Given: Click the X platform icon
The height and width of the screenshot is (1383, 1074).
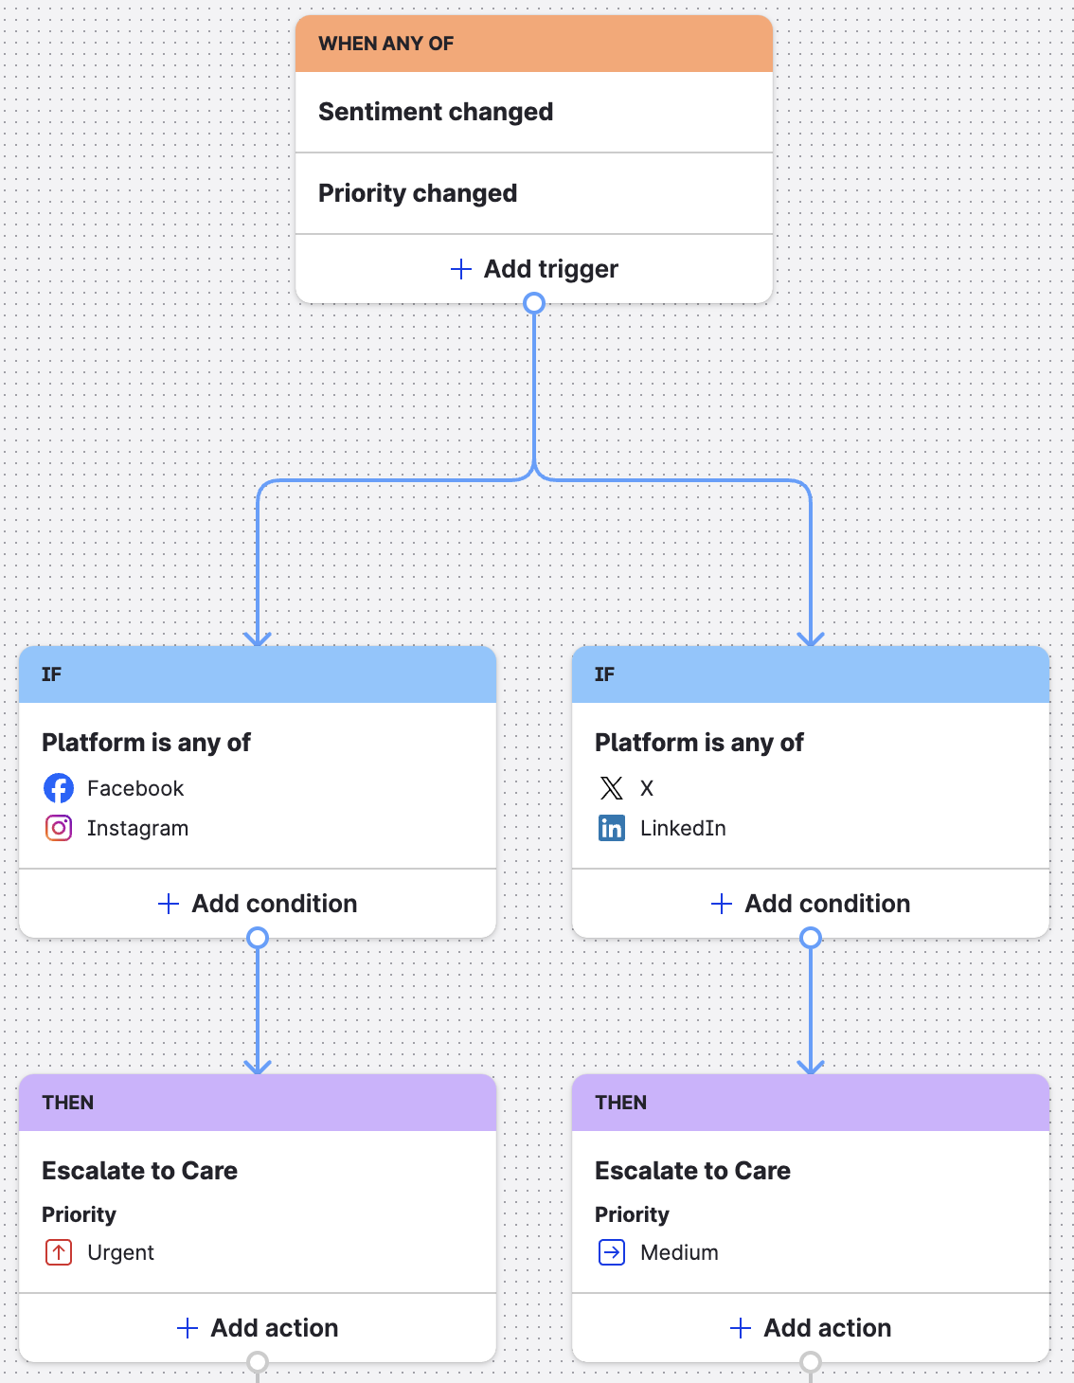Looking at the screenshot, I should coord(612,788).
